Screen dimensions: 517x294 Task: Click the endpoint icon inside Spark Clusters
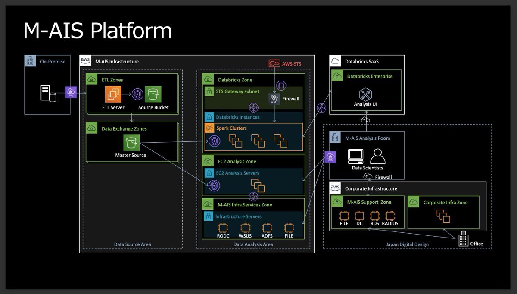coord(214,141)
